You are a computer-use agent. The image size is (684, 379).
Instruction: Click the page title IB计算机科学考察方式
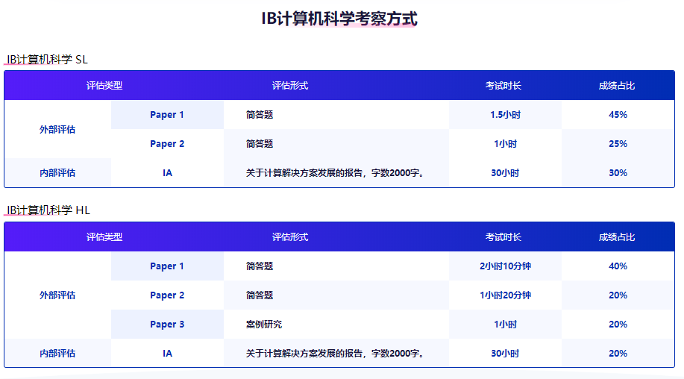(x=339, y=19)
